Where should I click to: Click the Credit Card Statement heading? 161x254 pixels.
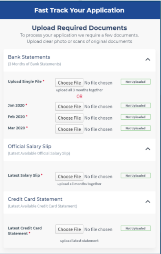(35, 199)
